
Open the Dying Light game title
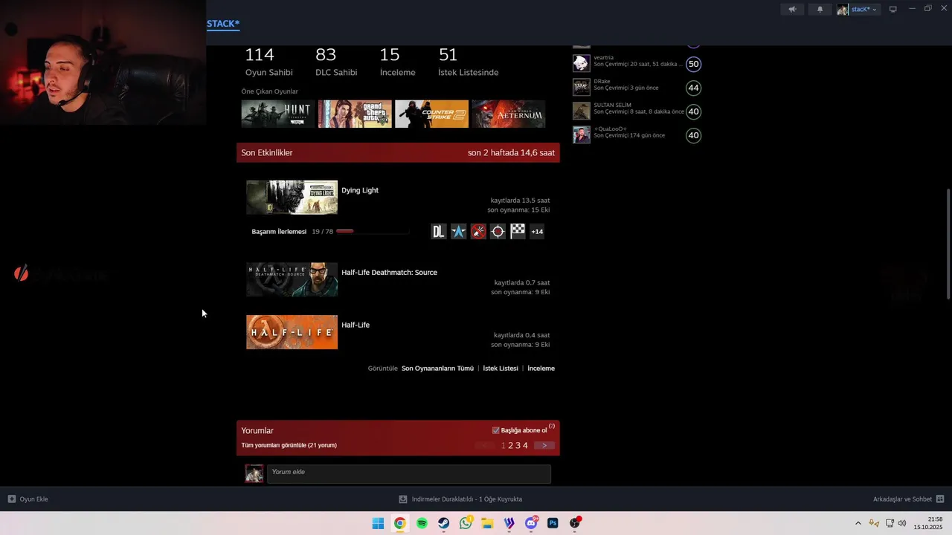(360, 190)
